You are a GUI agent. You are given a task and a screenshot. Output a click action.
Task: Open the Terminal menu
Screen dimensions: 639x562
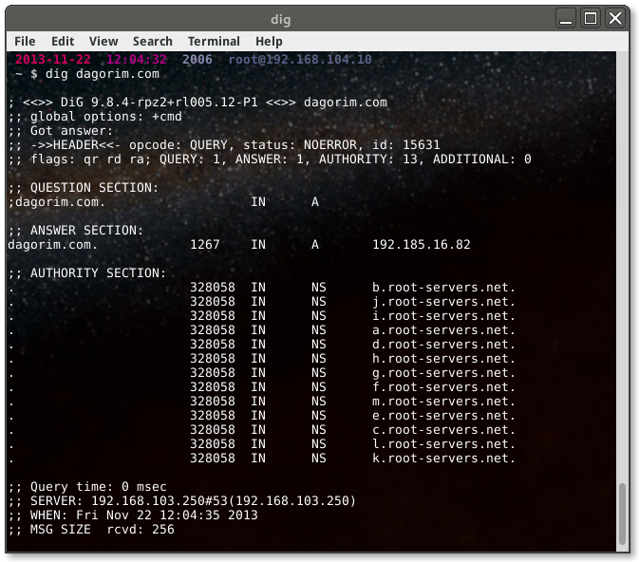pos(214,41)
